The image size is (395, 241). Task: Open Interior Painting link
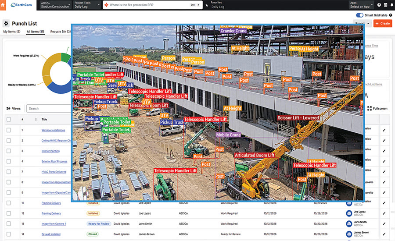point(50,151)
